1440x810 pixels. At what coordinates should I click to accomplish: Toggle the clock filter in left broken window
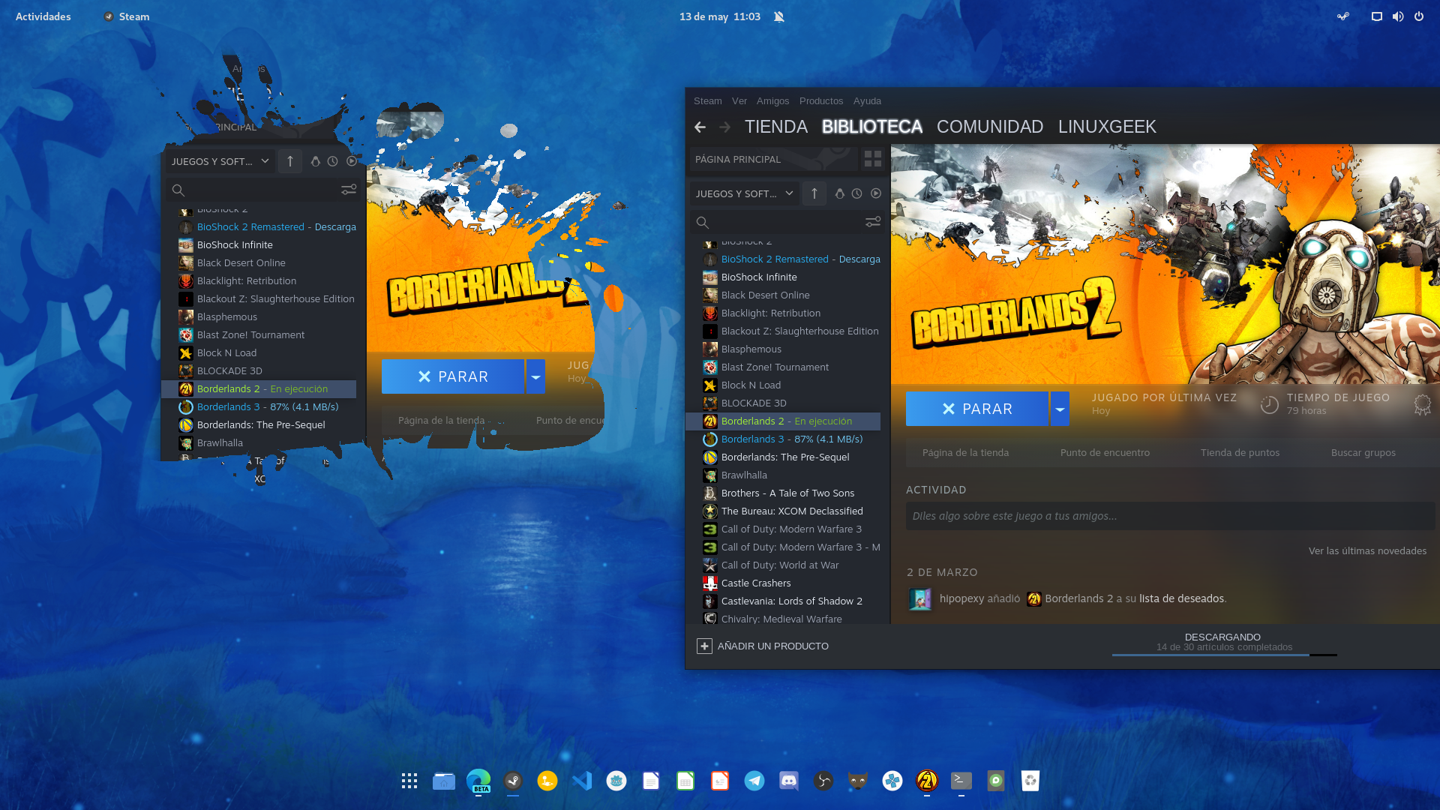(x=332, y=161)
